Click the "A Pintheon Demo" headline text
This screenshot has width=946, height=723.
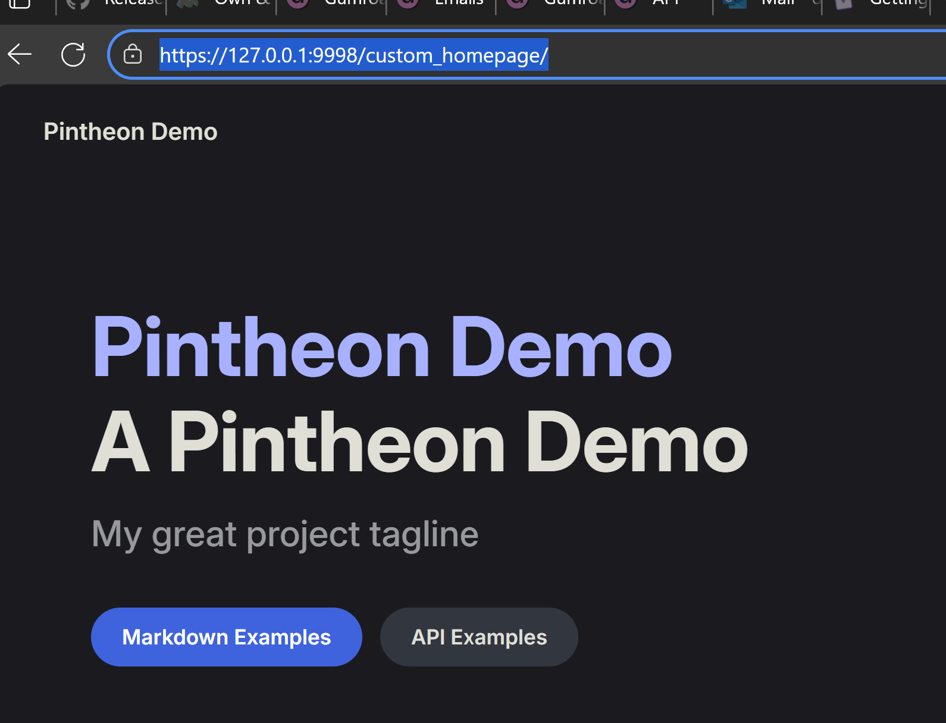point(419,442)
